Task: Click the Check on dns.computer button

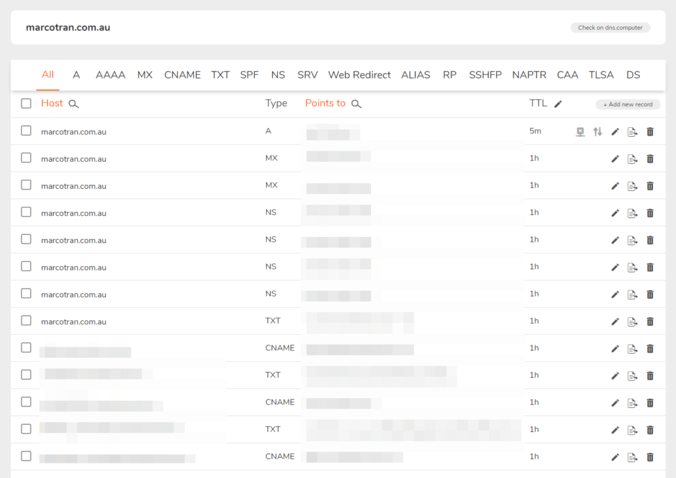Action: point(609,27)
